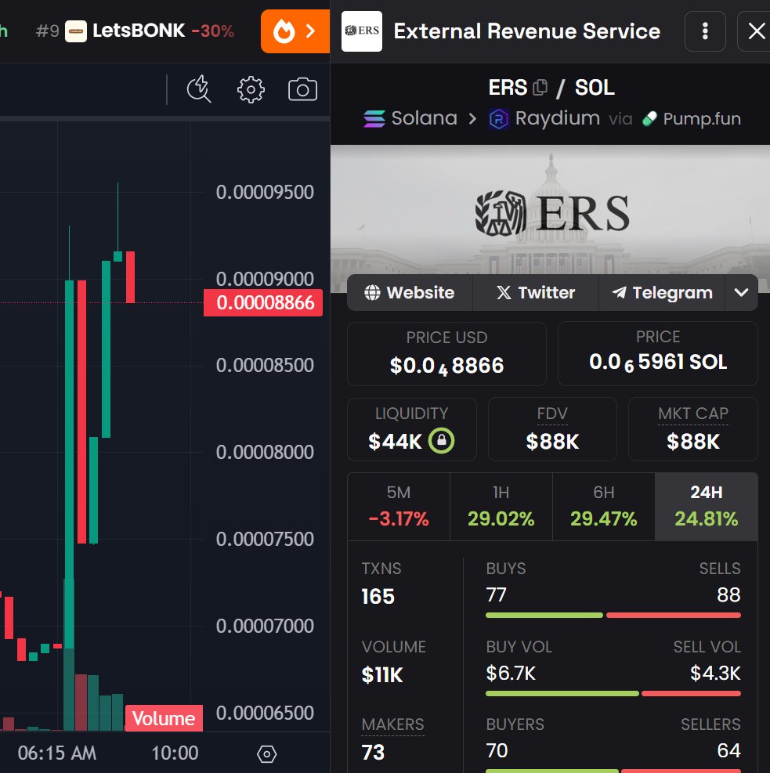Screen dimensions: 770x773
Task: Click the PRICE in SOL value box
Action: [x=658, y=353]
